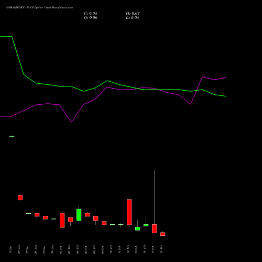Select the red candle above 20 Jan
This screenshot has height=262, width=262.
(x=20, y=198)
